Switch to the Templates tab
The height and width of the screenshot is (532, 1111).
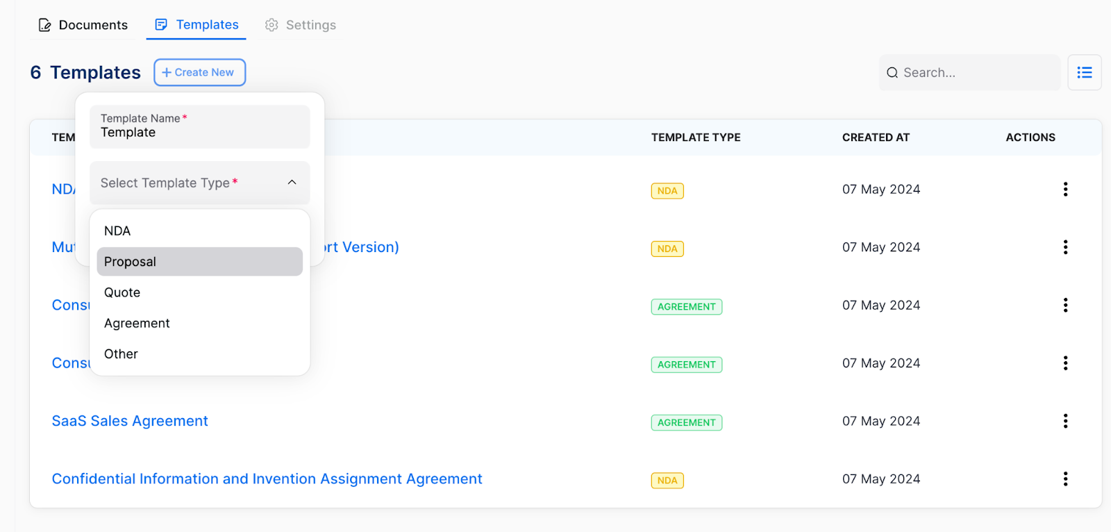(x=197, y=25)
